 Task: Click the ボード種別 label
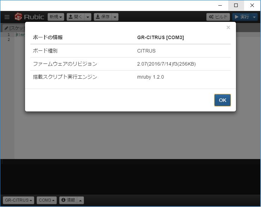[x=45, y=51]
